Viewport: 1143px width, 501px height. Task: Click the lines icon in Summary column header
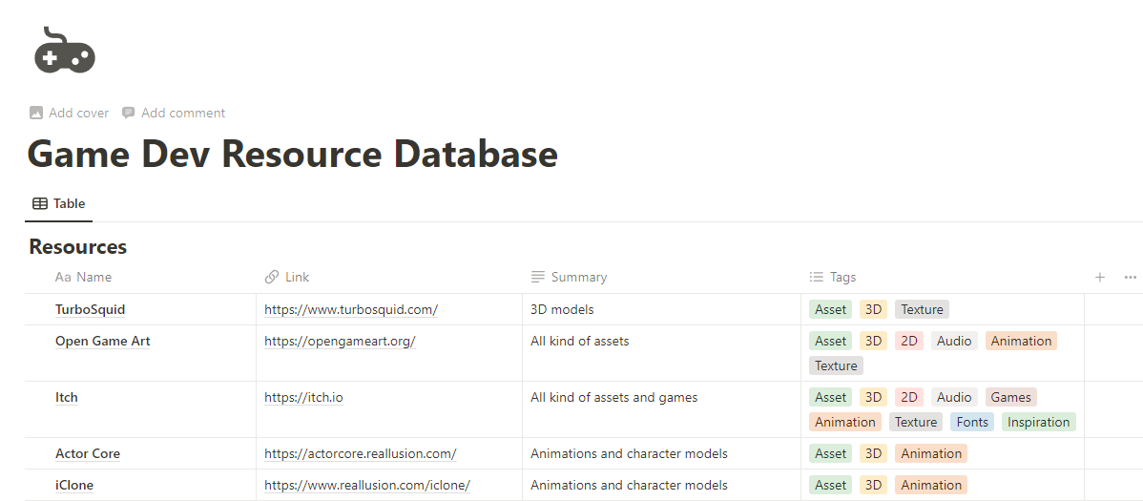[x=538, y=277]
